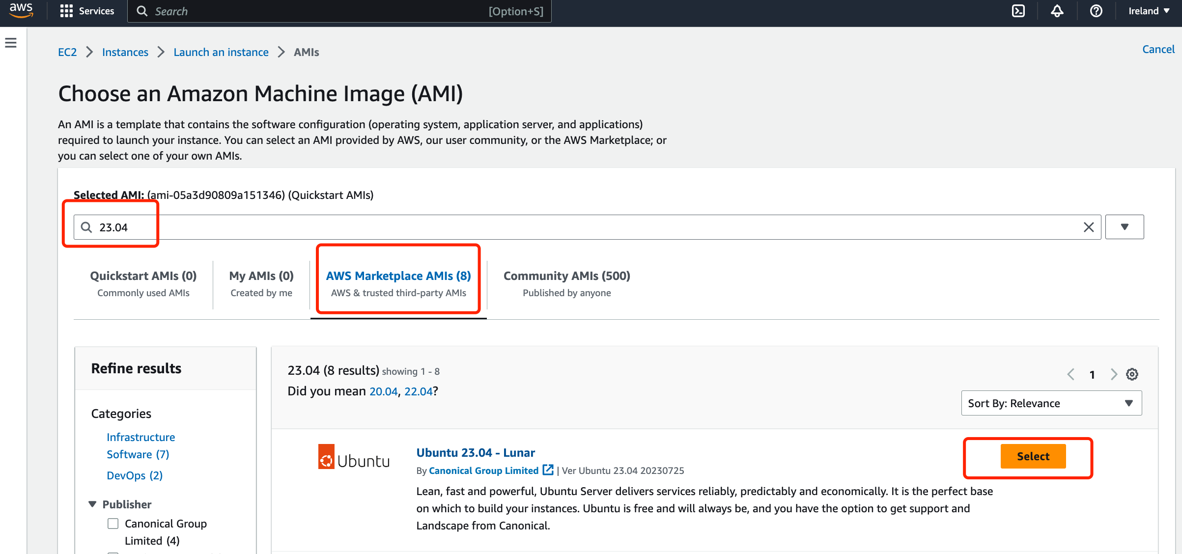Viewport: 1182px width, 554px height.
Task: Click the 20.04 suggestion link
Action: click(383, 391)
